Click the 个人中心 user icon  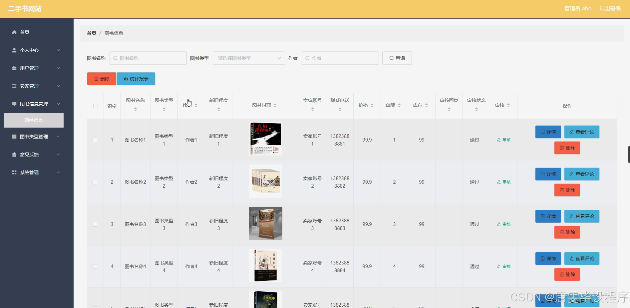pyautogui.click(x=14, y=50)
